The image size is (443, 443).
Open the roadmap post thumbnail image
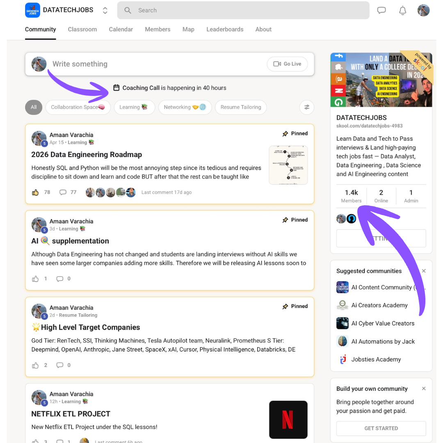coord(288,165)
